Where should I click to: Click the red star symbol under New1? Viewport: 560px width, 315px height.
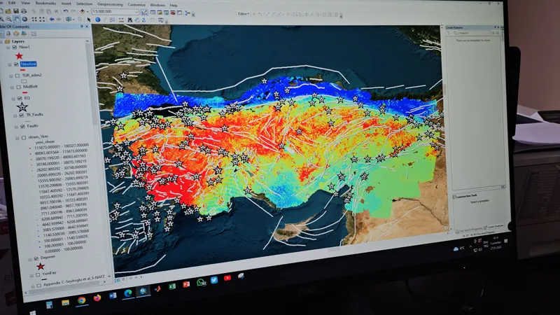(x=19, y=55)
